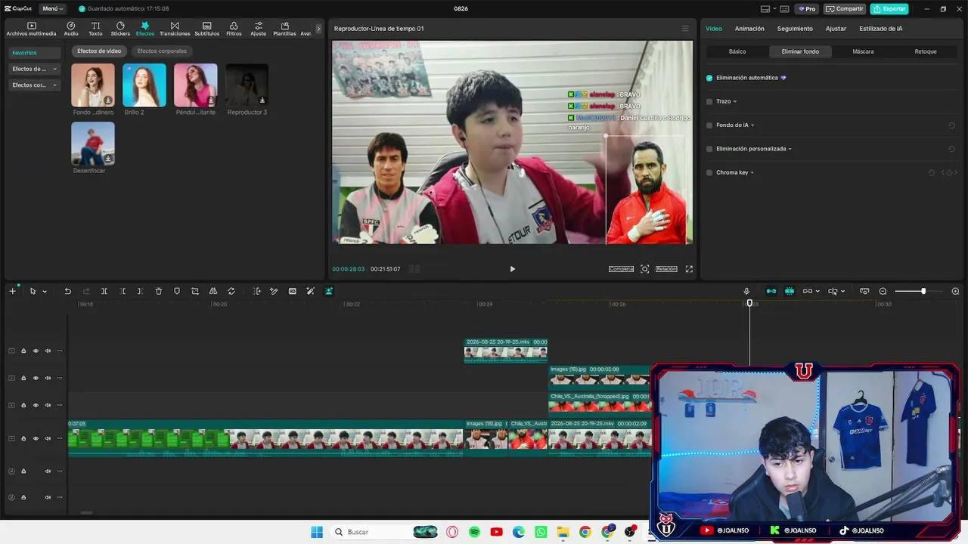Open the Texto tools
Viewport: 968px width, 544px height.
tap(95, 29)
